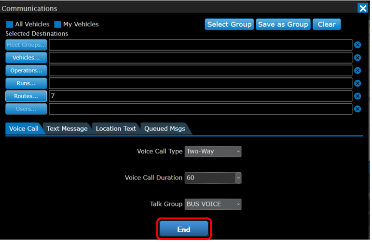Enable the All Vehicles checkbox
Screen dimensions: 372x242
10,25
